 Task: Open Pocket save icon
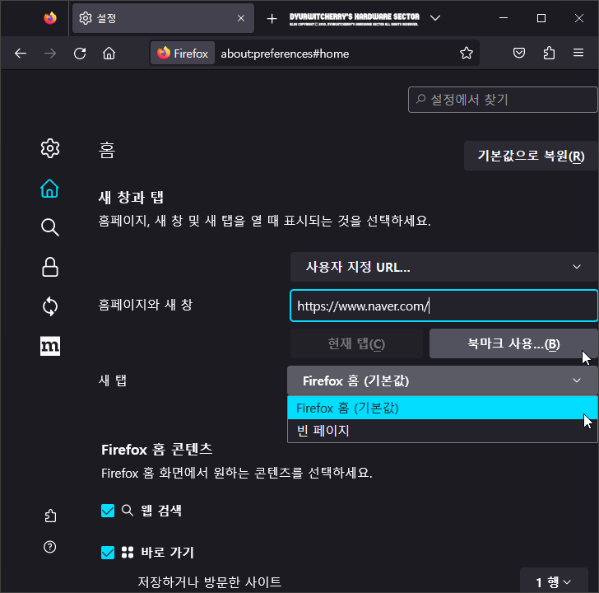[518, 53]
